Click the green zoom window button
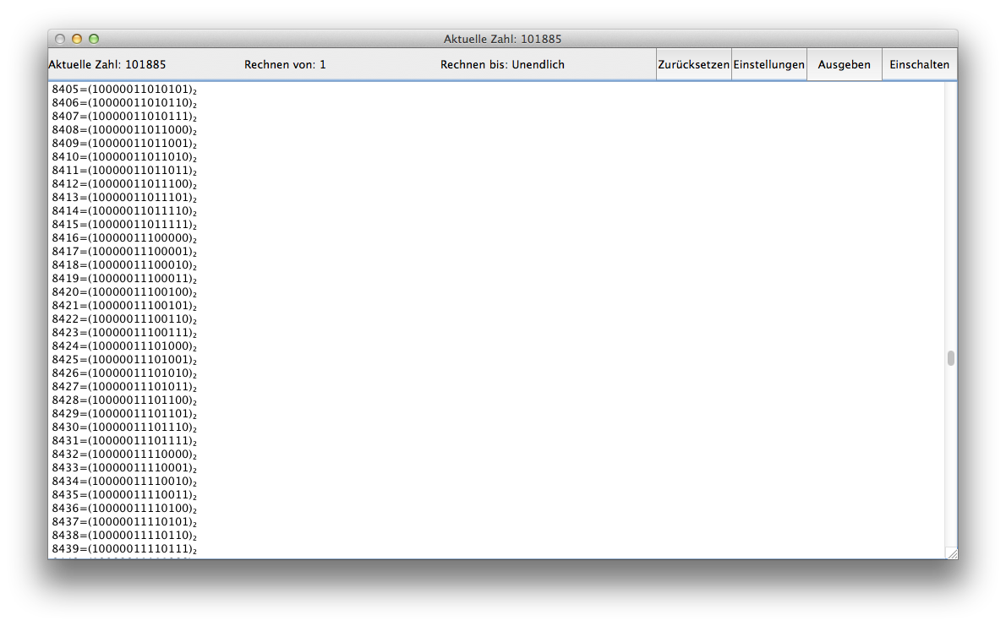The width and height of the screenshot is (1006, 626). point(94,39)
